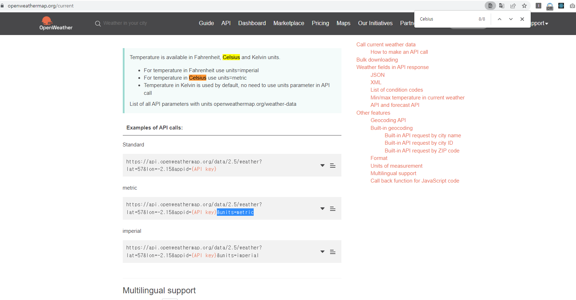Open List of condition codes link

(x=397, y=90)
